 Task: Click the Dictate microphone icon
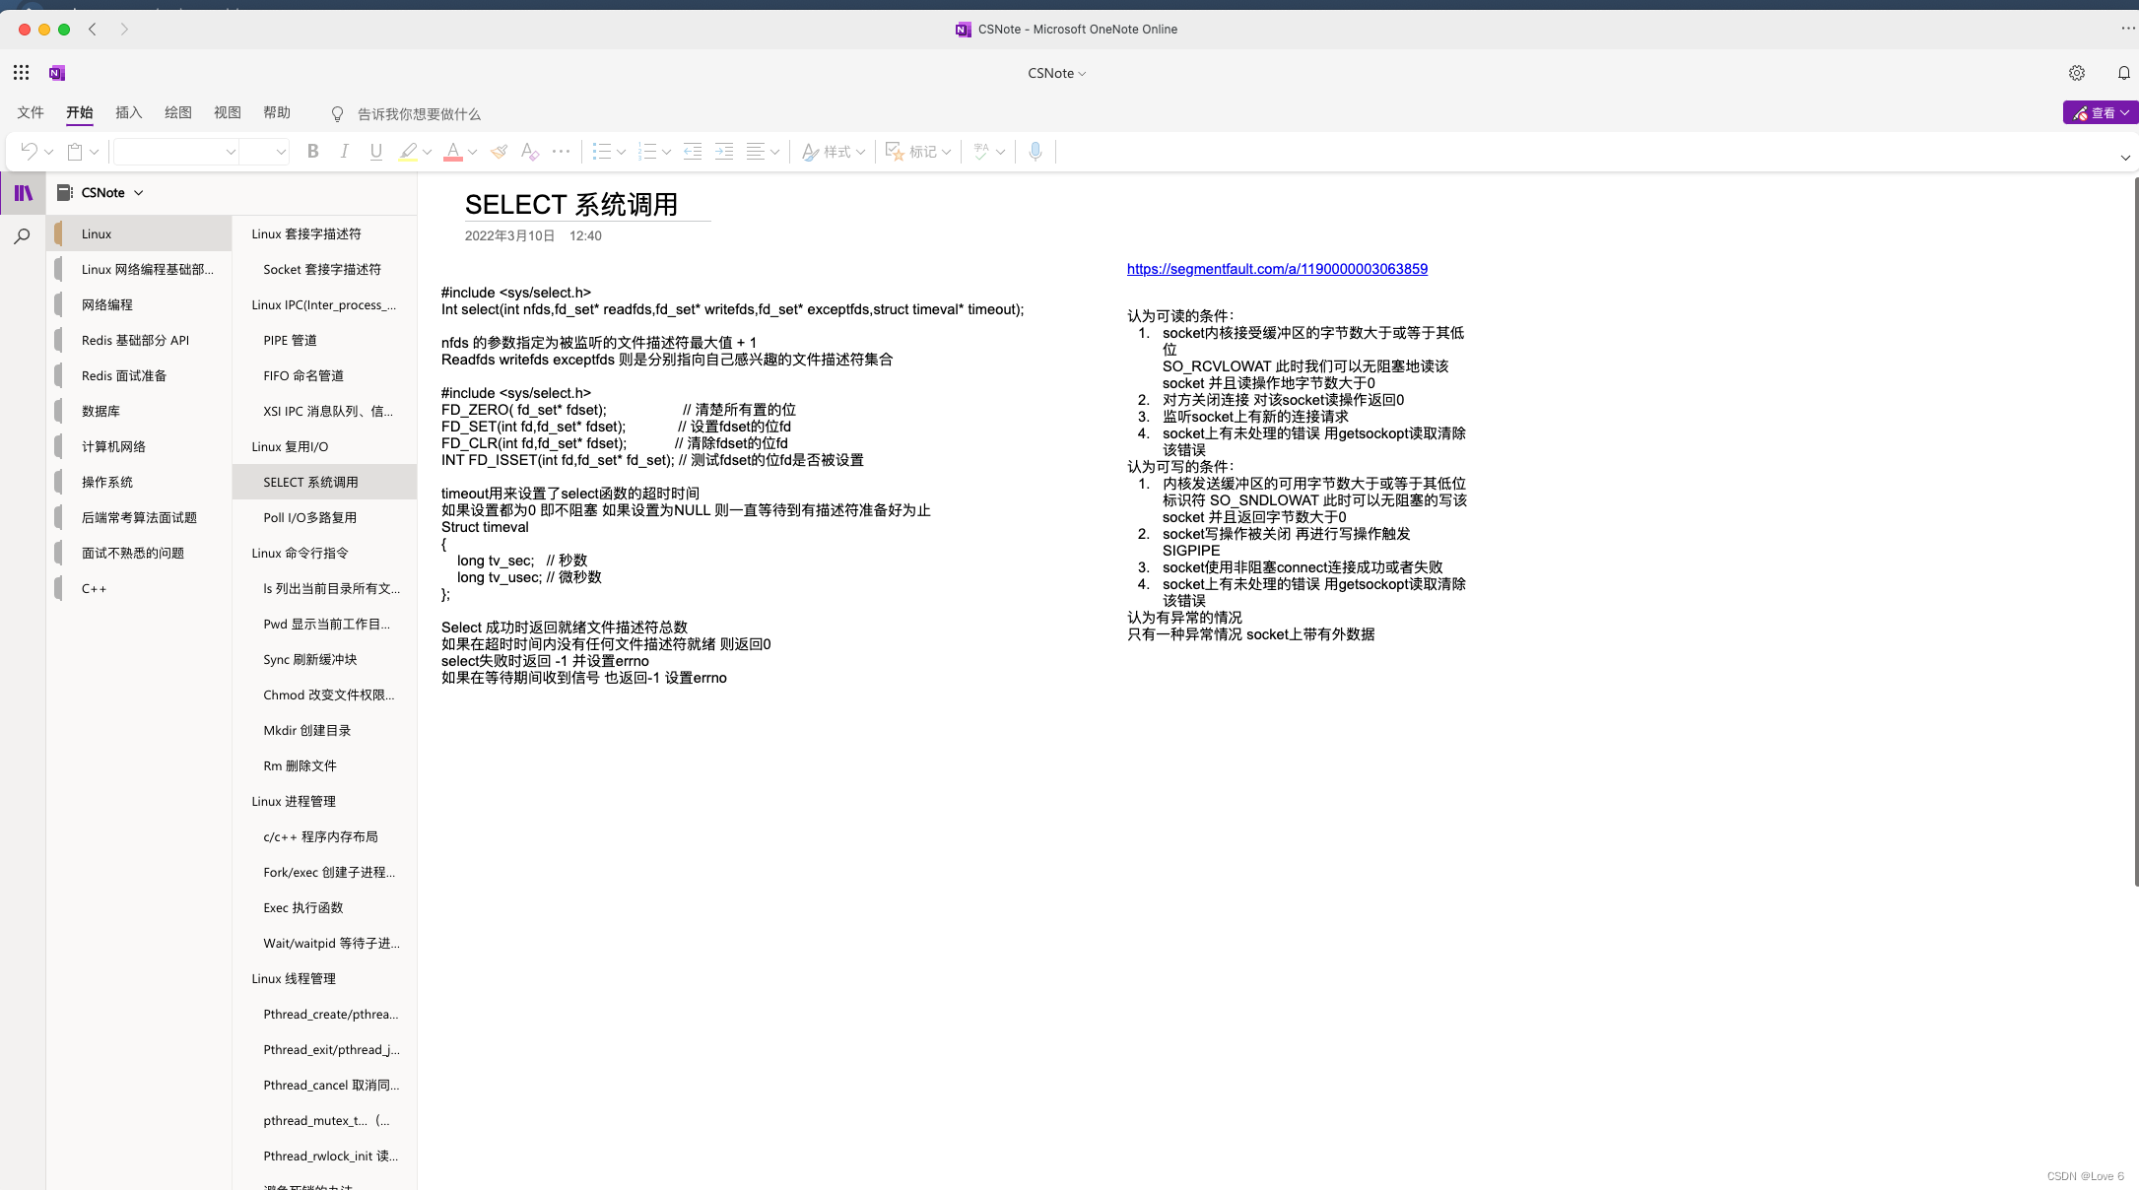(x=1035, y=151)
